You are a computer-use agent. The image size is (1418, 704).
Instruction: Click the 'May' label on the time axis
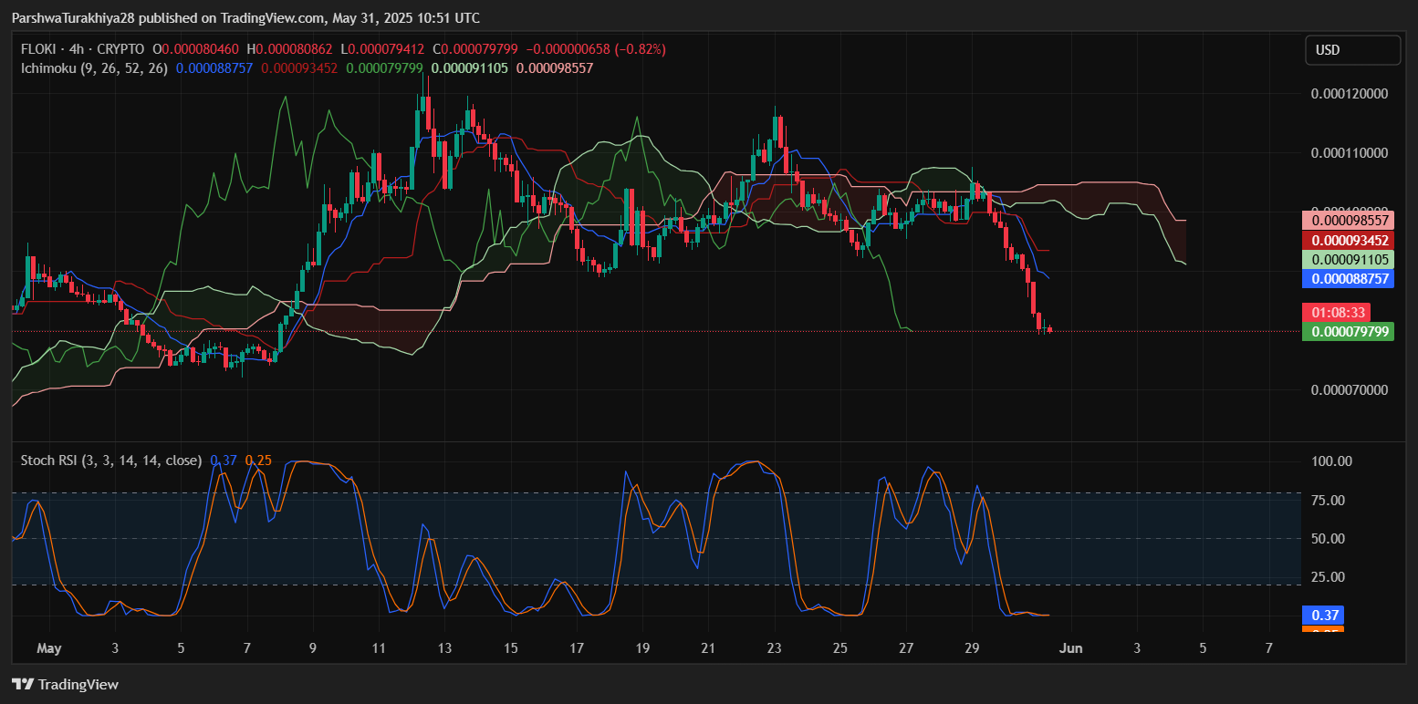[x=48, y=648]
